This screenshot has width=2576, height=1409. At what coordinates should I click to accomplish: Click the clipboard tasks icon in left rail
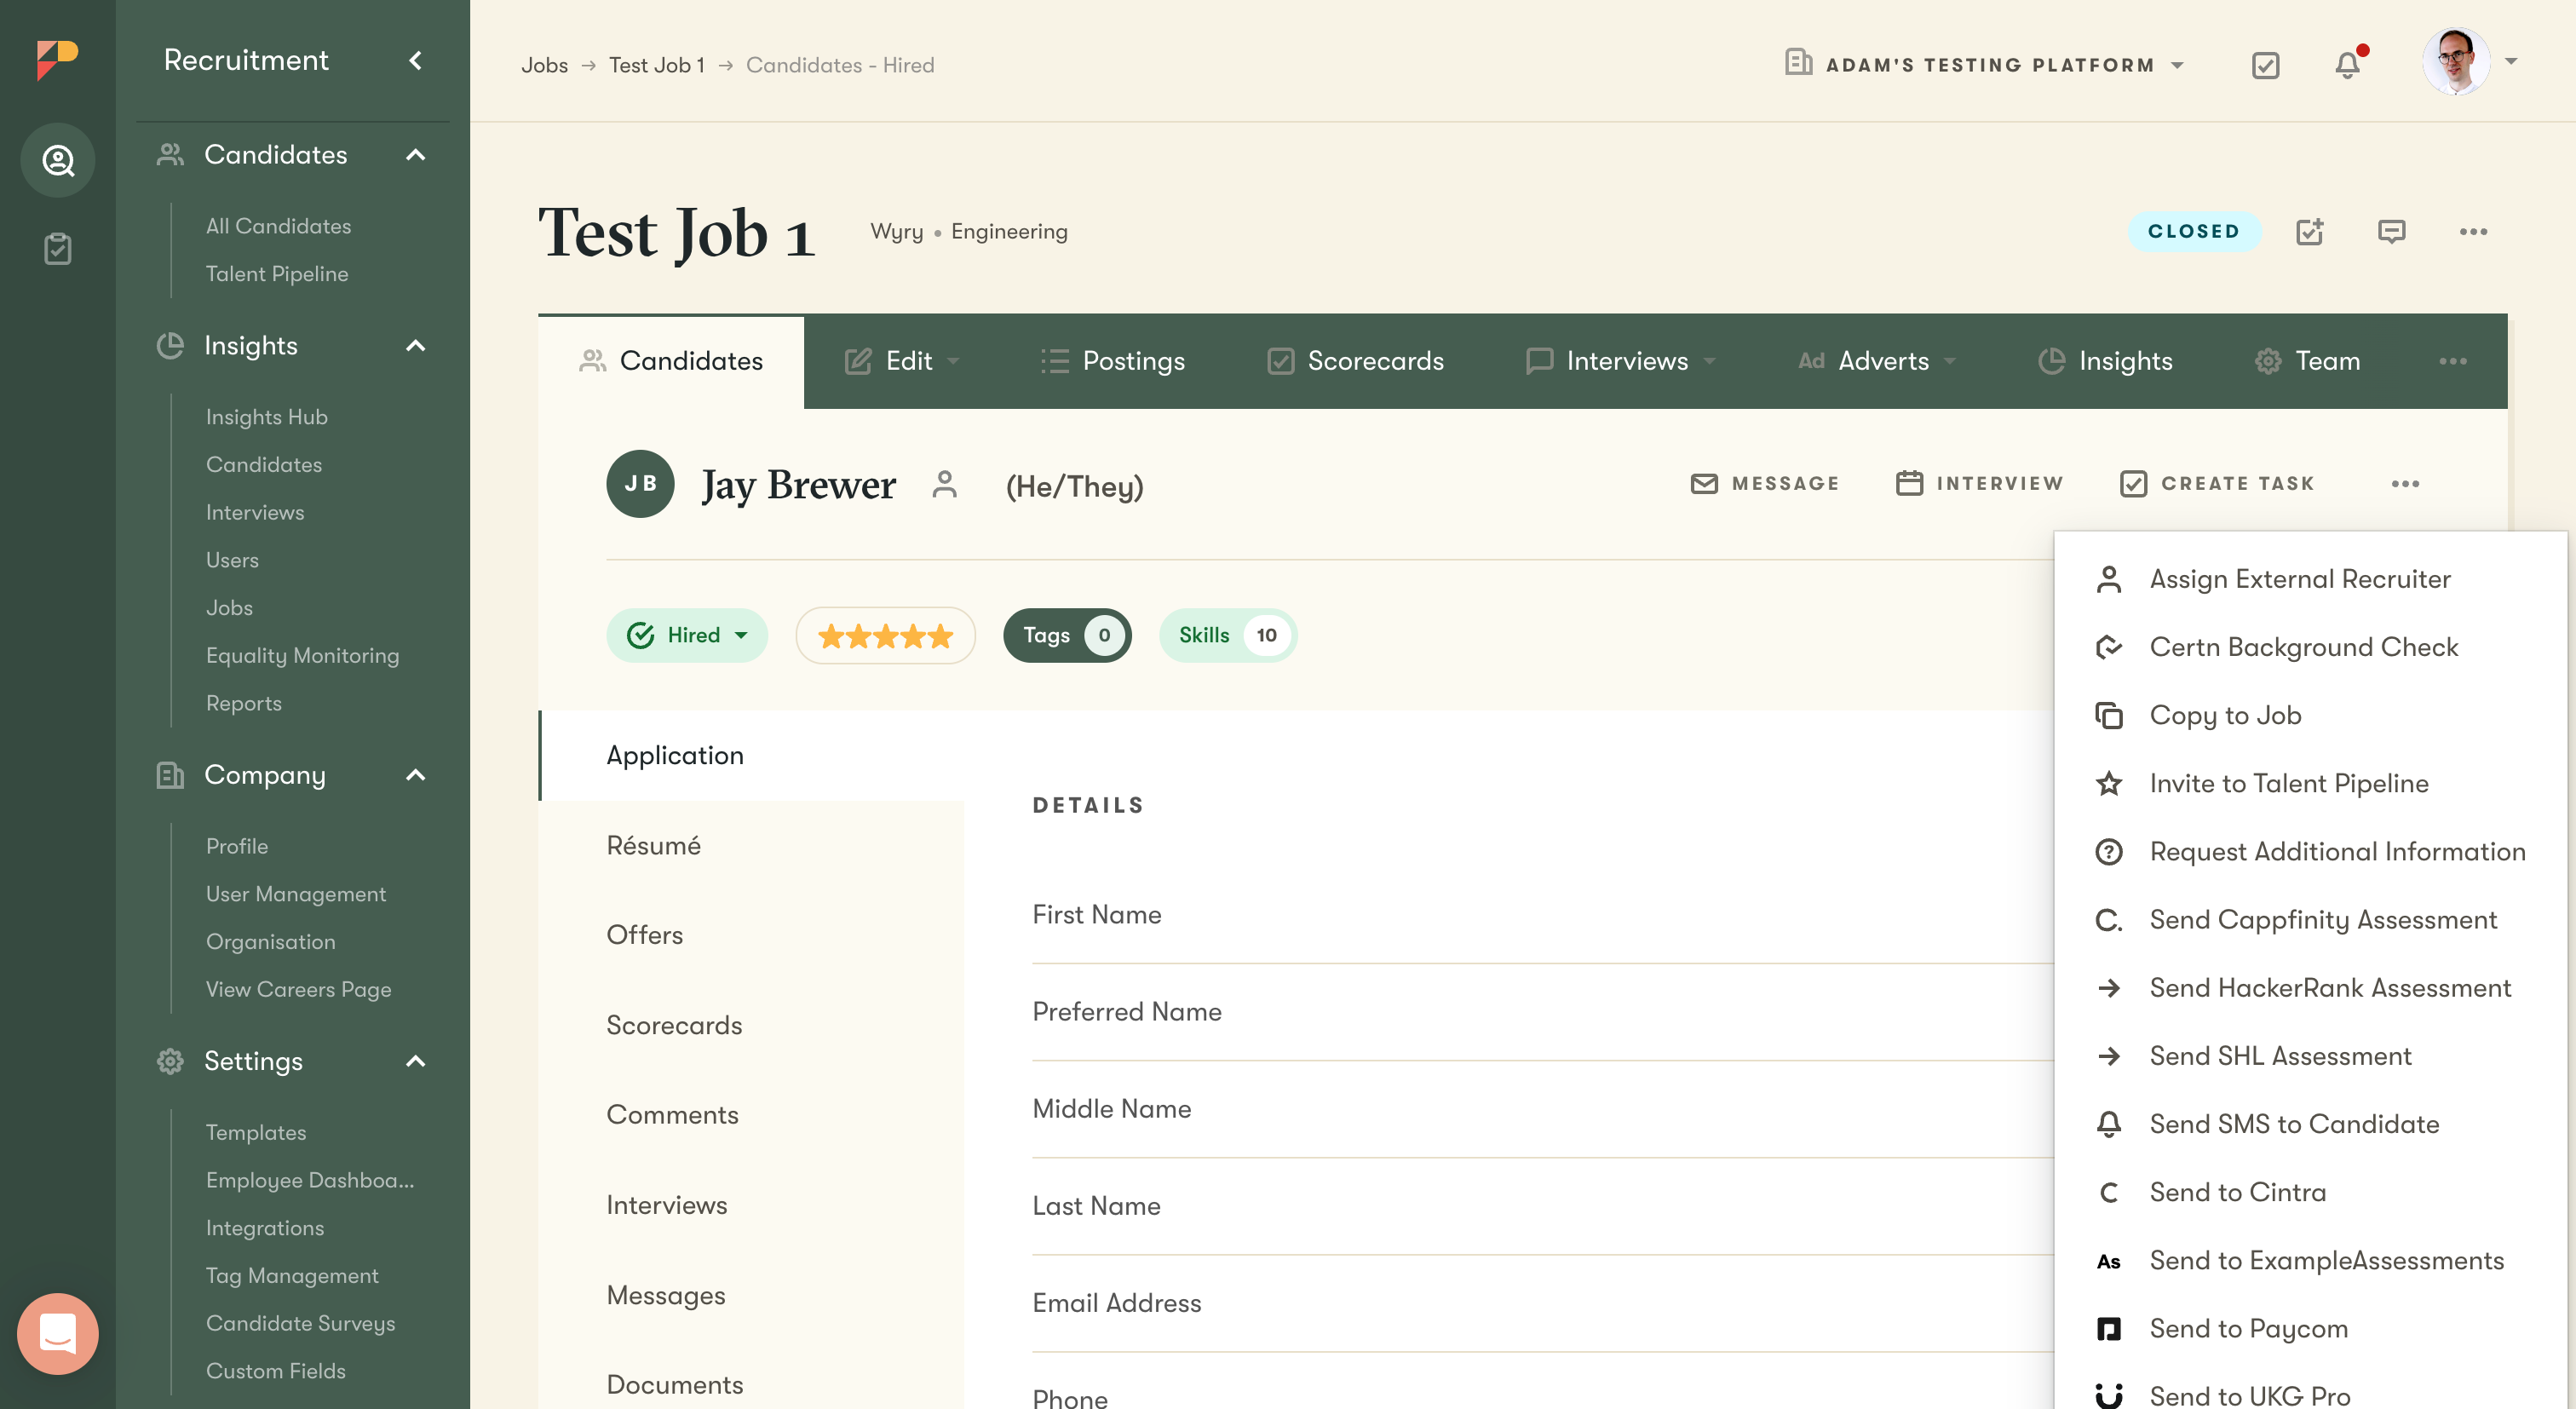coord(57,248)
